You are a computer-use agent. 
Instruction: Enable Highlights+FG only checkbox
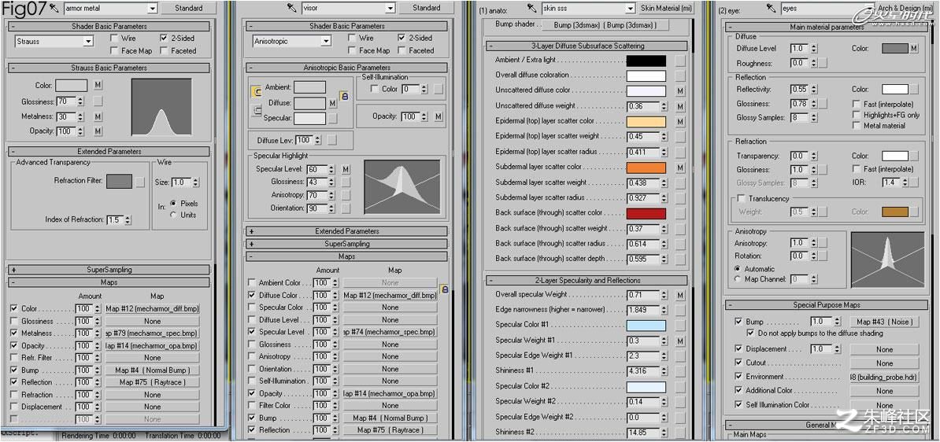(857, 114)
